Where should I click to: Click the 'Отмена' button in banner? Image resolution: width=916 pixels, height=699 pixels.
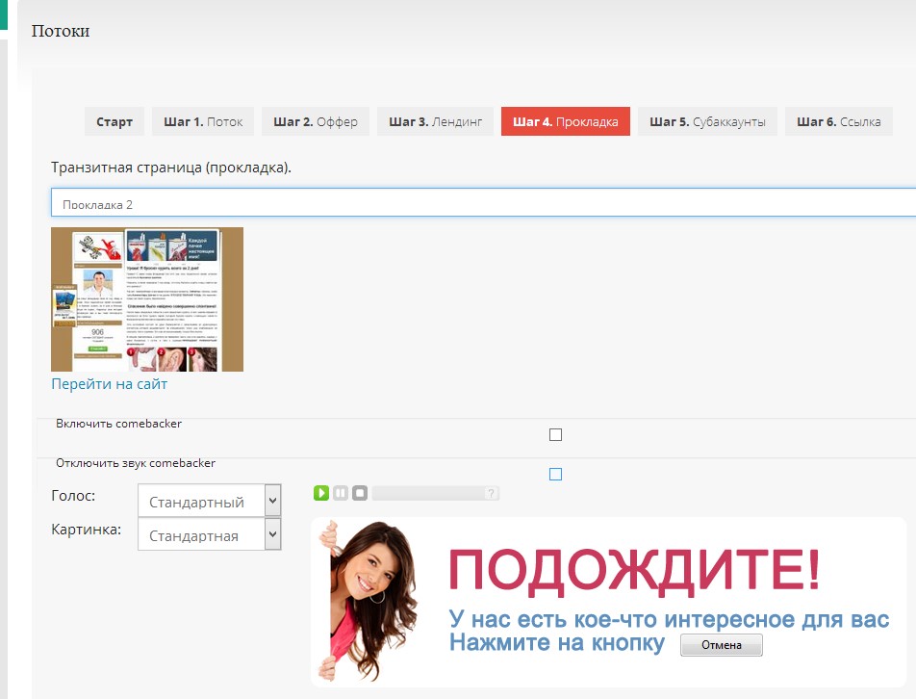(x=722, y=645)
